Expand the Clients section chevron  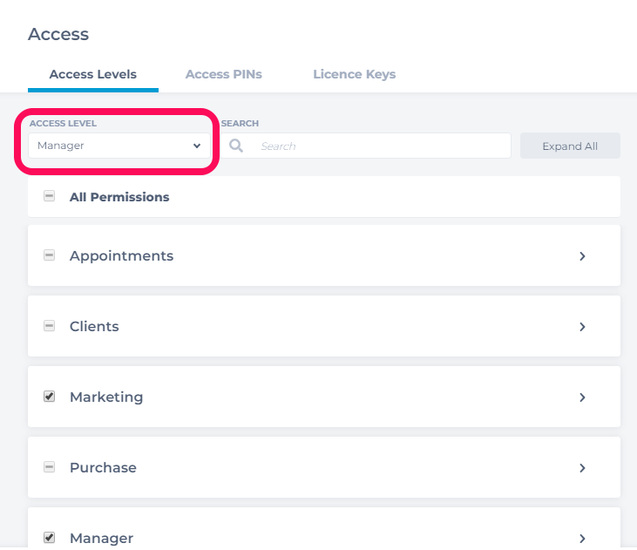point(582,327)
